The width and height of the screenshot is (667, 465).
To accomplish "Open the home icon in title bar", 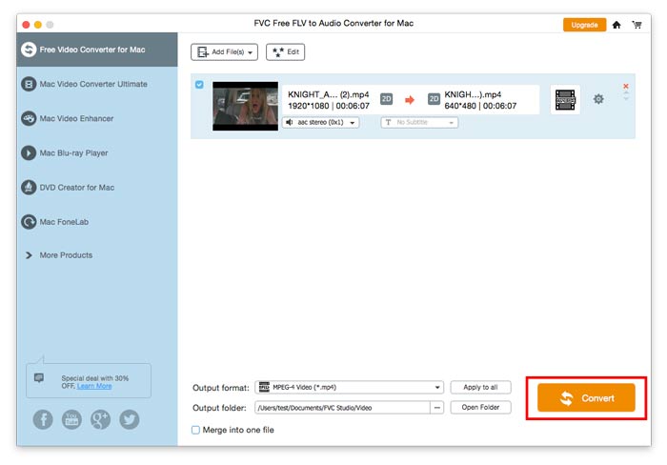I will coord(616,25).
